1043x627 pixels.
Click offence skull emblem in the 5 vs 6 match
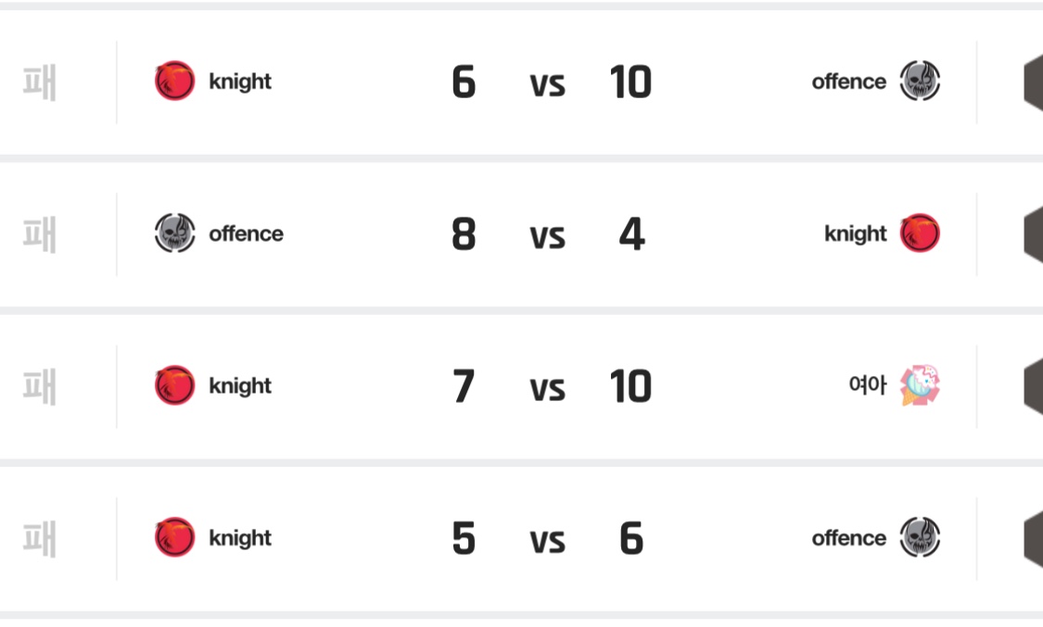[x=920, y=538]
